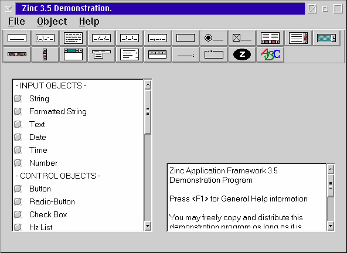Click the vertical list toolbar icon
Screen dimensions: 347x253
[298, 38]
